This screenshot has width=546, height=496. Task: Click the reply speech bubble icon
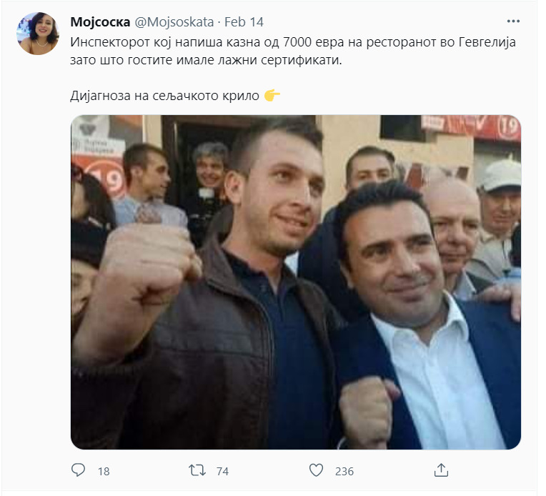[78, 470]
